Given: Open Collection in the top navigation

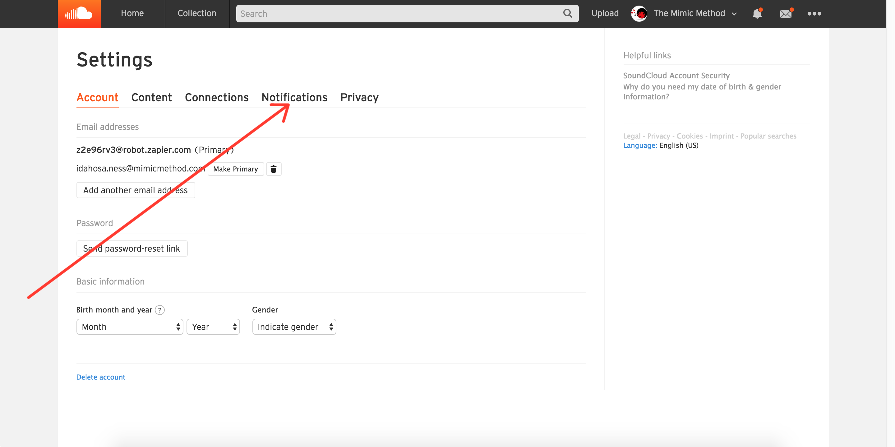Looking at the screenshot, I should (x=197, y=14).
